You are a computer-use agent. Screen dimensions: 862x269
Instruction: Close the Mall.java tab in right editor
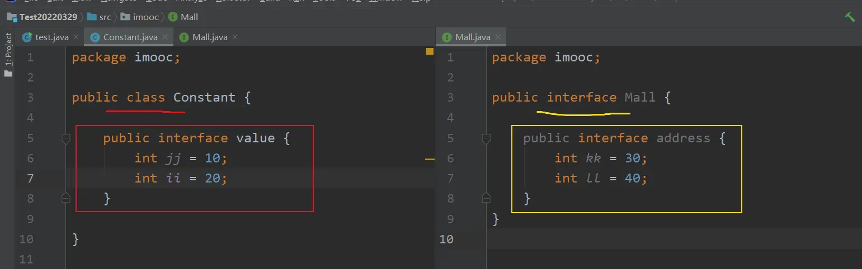click(498, 37)
